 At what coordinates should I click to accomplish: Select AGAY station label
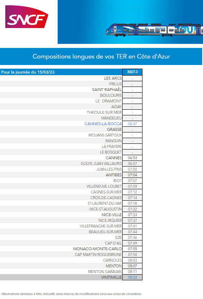(x=117, y=106)
